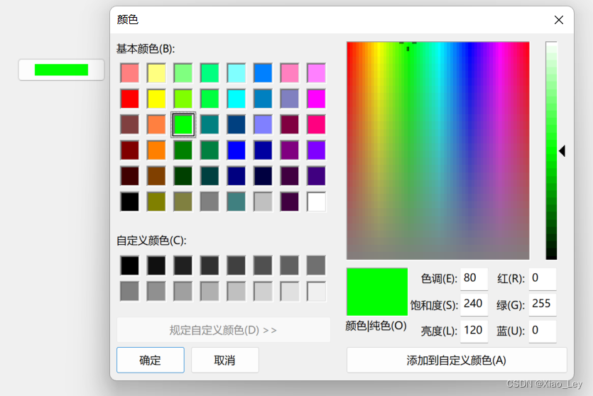Select the pure yellow basic color swatch
The width and height of the screenshot is (593, 396).
point(156,99)
